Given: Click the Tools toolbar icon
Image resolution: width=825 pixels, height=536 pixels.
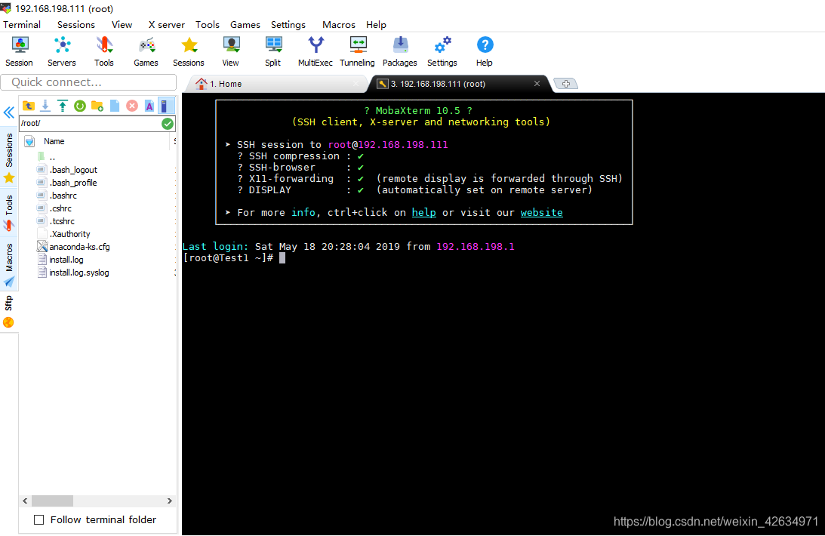Looking at the screenshot, I should tap(103, 51).
